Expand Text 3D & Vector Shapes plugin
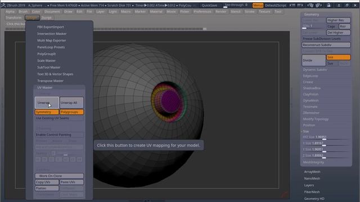The height and width of the screenshot is (202, 360). 55,74
